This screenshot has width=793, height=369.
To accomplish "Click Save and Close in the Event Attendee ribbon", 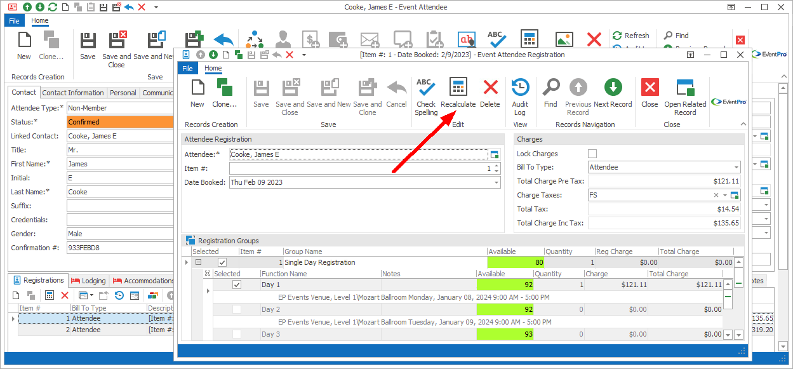I will pyautogui.click(x=117, y=50).
